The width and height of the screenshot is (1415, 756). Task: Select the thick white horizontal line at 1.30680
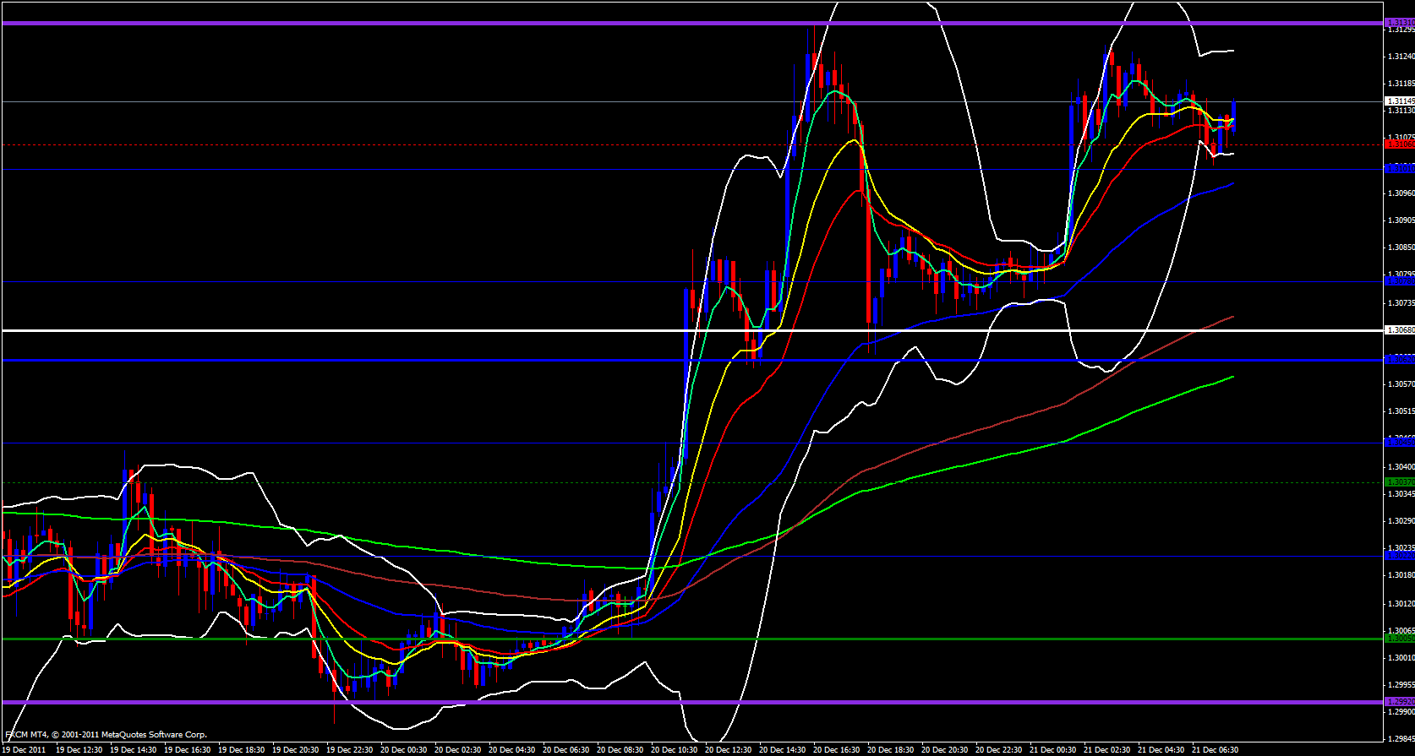pyautogui.click(x=692, y=330)
